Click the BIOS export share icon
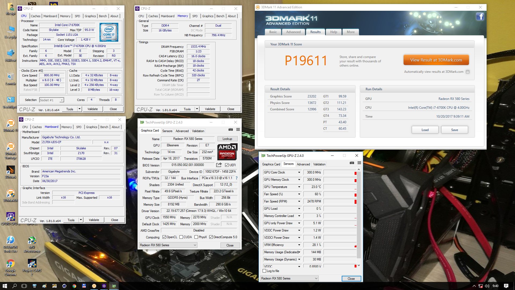Screen dimensions: 515x290 (x=219, y=165)
